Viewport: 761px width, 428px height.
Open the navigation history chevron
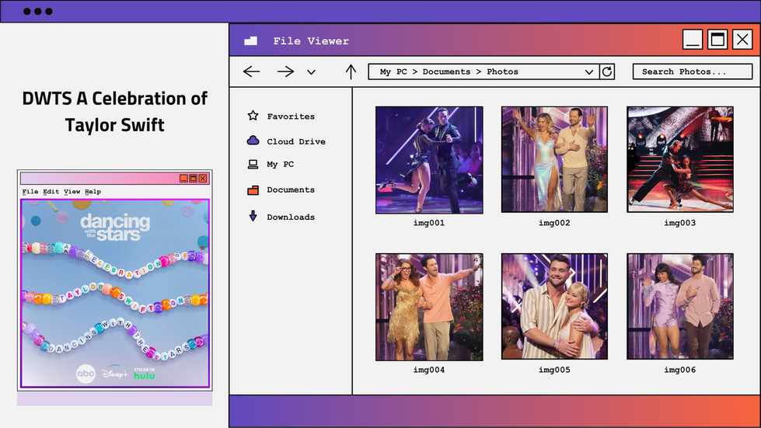coord(311,72)
